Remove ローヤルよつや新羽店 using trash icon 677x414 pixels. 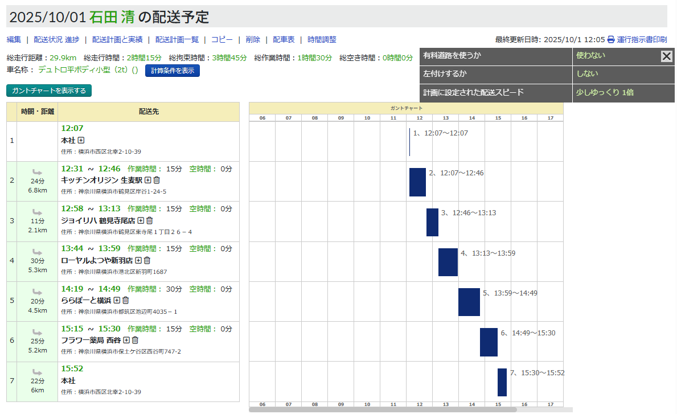[x=147, y=260]
